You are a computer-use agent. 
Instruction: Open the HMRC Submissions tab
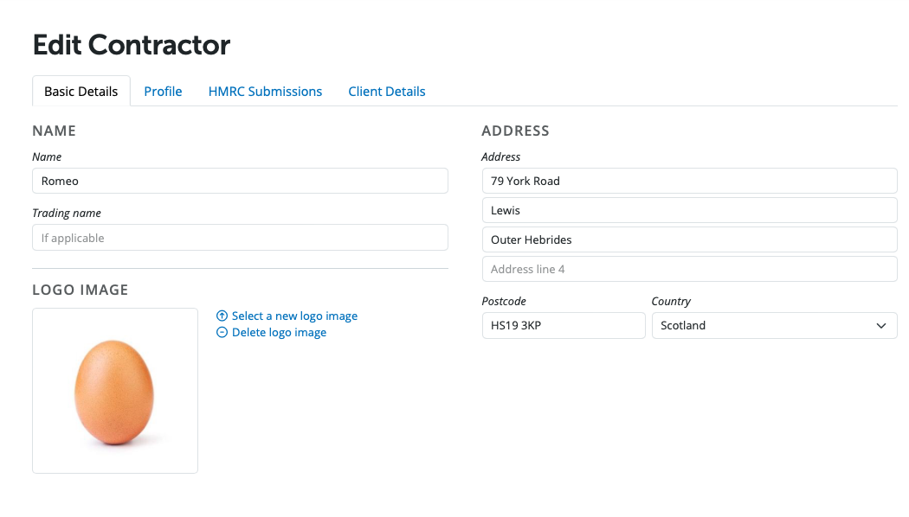point(265,92)
